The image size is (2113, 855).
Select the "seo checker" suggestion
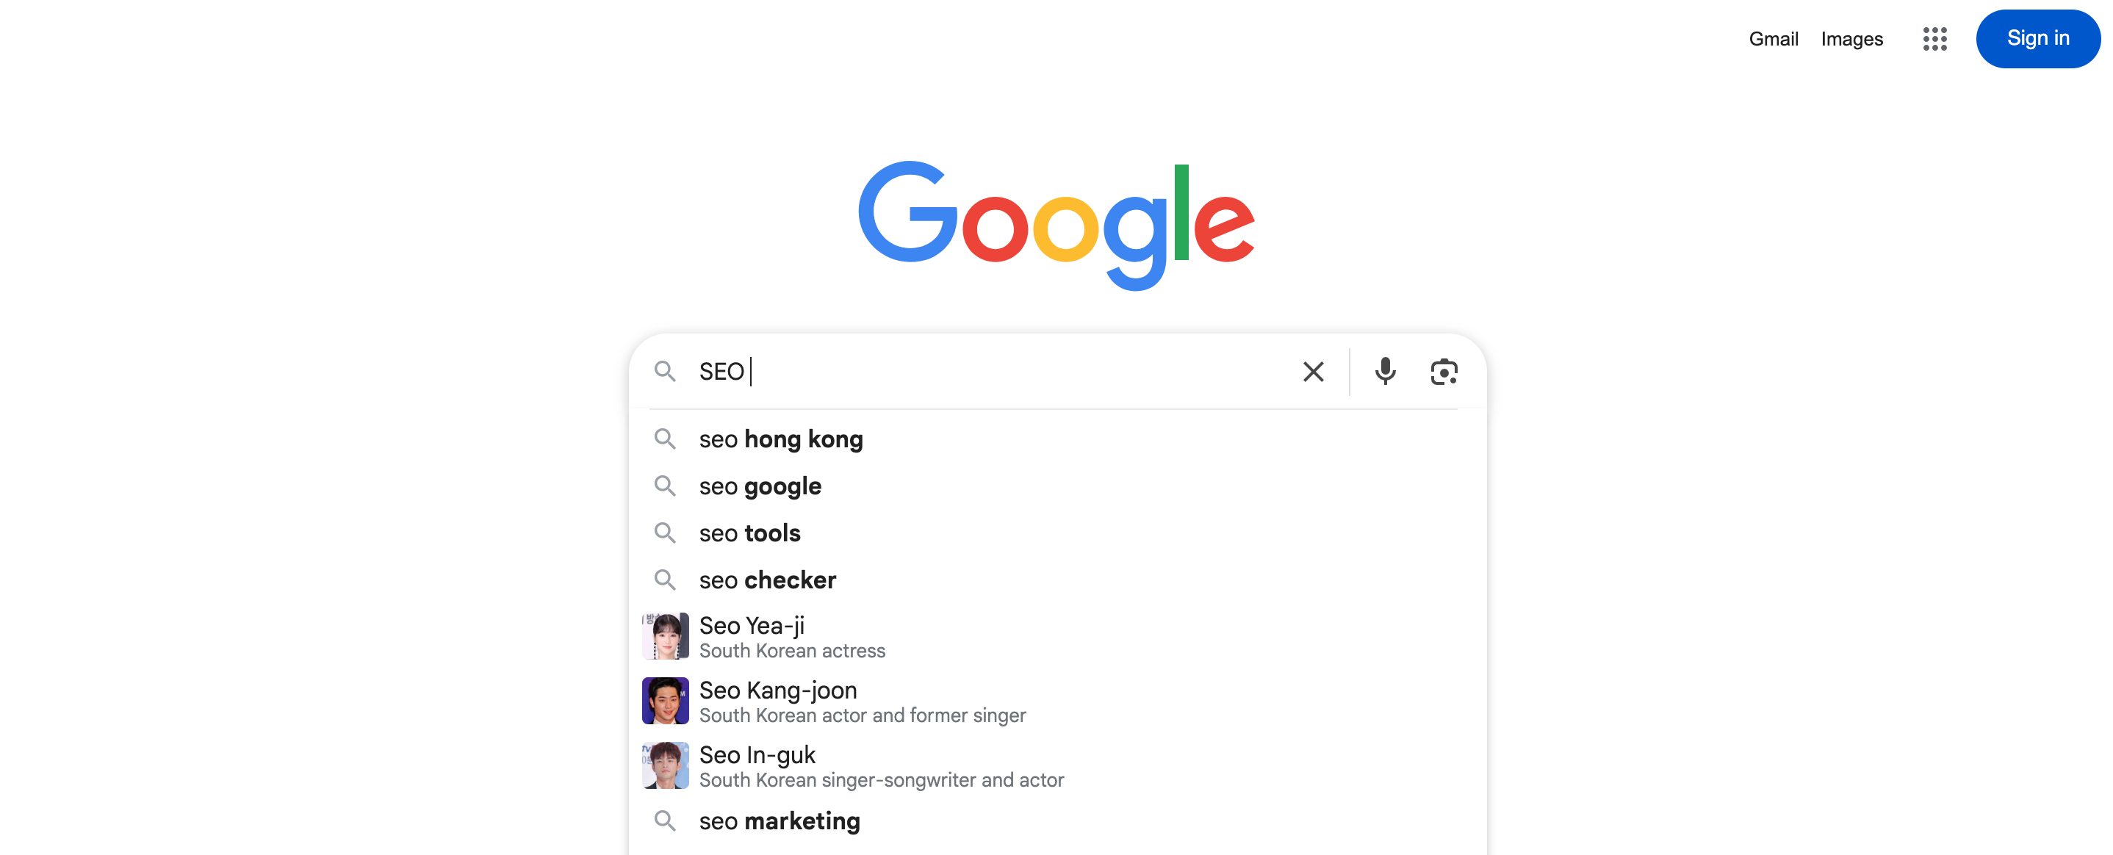point(767,580)
